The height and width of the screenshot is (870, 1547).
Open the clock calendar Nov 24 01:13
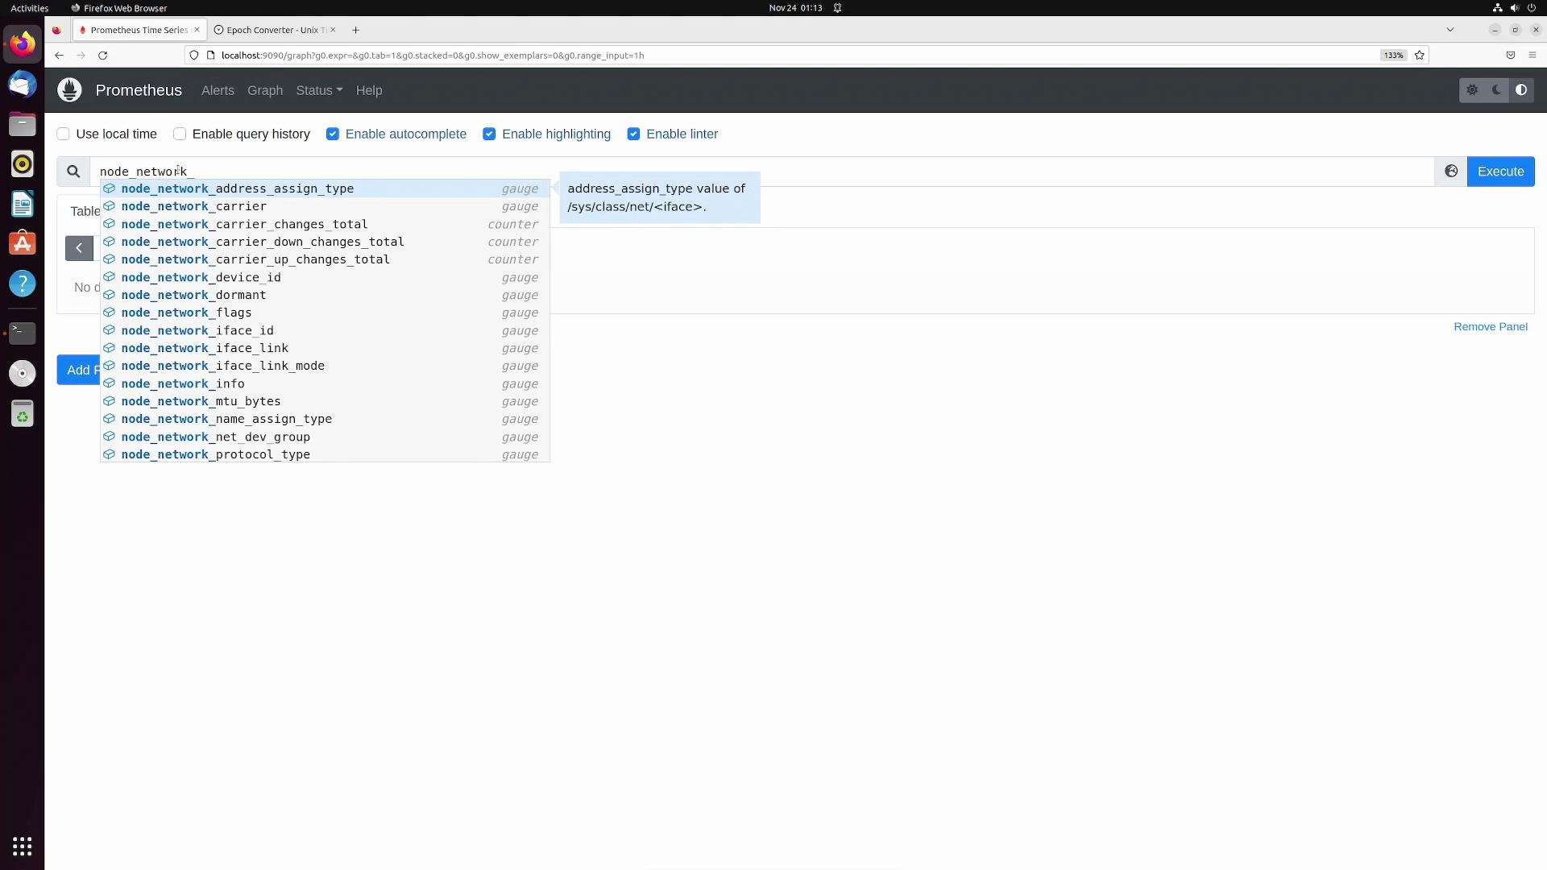pyautogui.click(x=795, y=8)
